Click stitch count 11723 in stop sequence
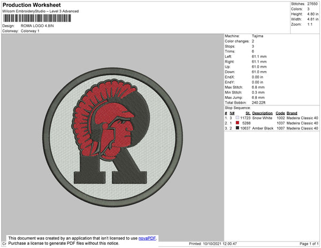The height and width of the screenshot is (248, 321). pos(245,118)
